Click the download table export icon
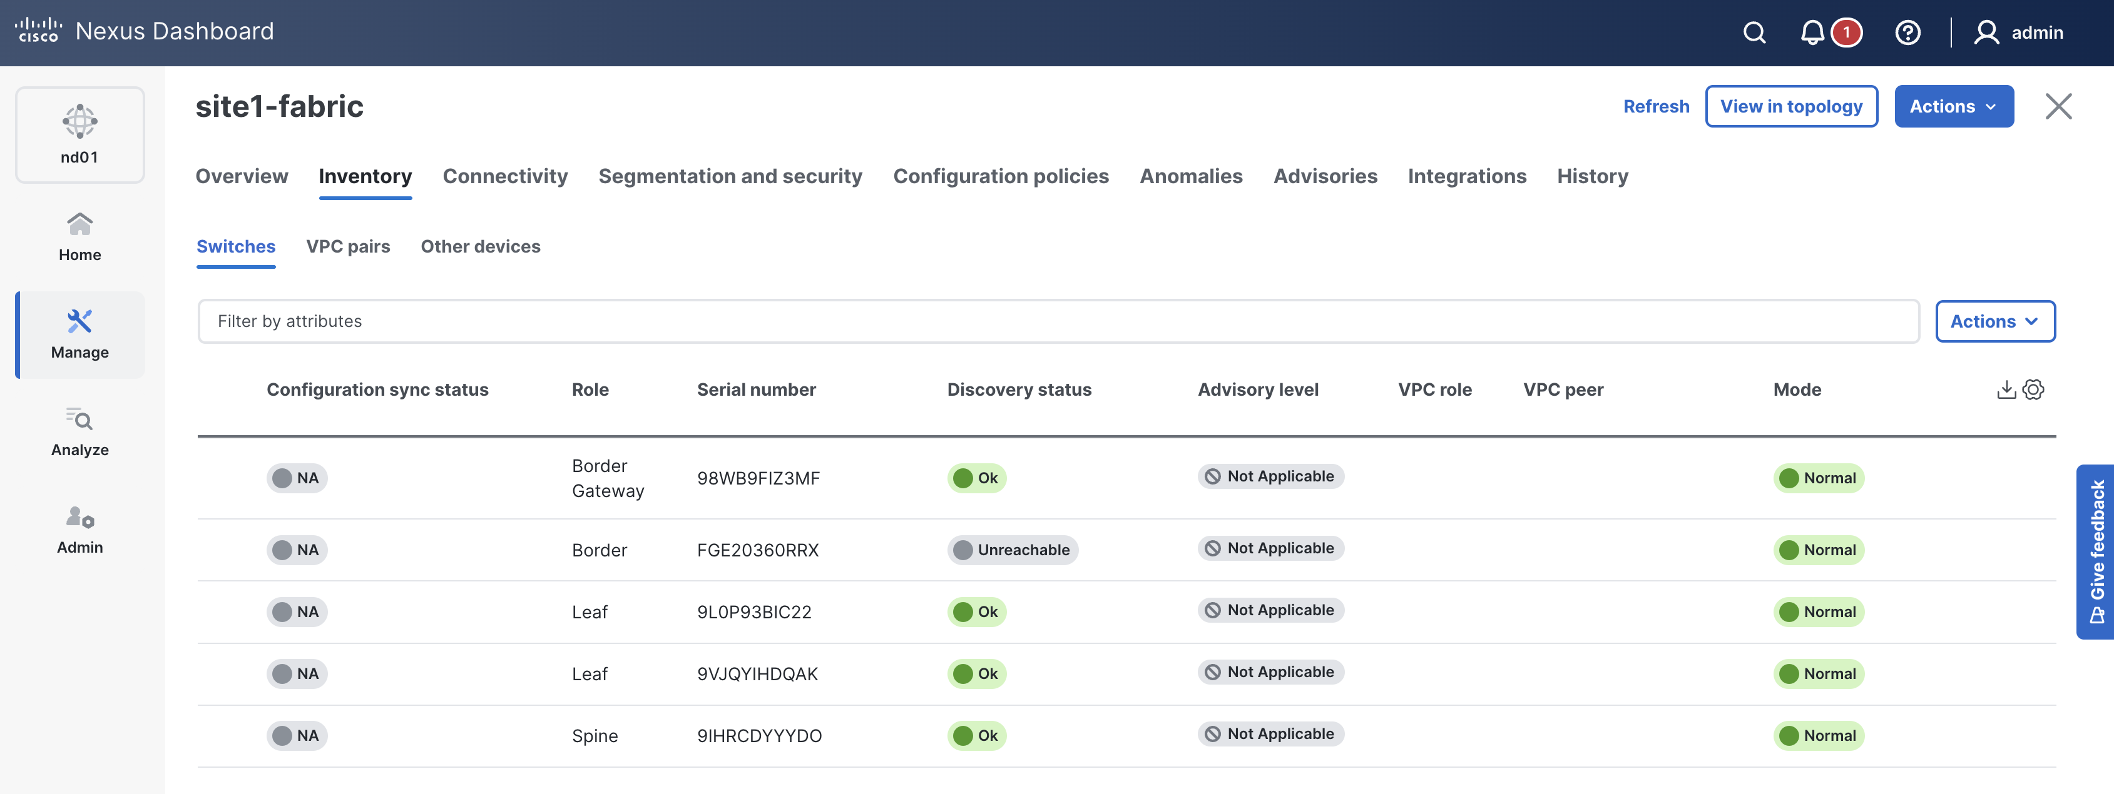The width and height of the screenshot is (2114, 794). (2006, 389)
